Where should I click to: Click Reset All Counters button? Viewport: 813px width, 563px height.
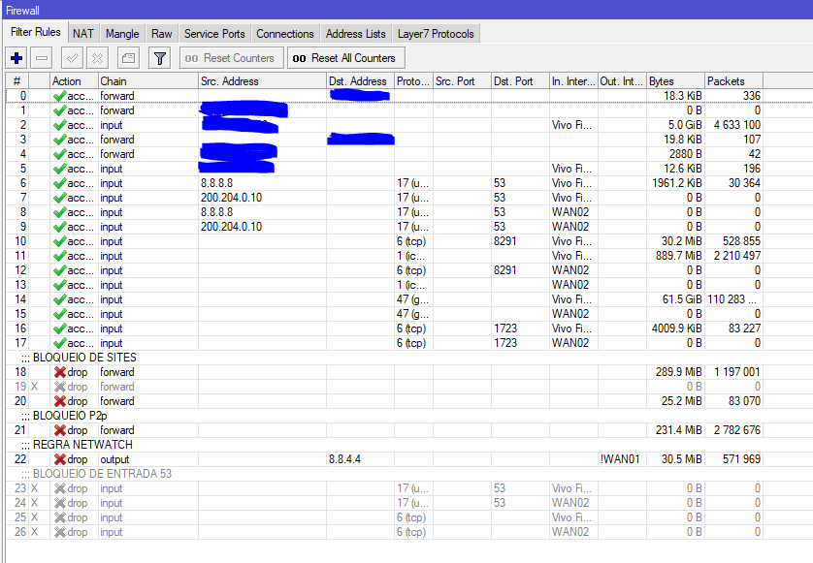[x=345, y=58]
